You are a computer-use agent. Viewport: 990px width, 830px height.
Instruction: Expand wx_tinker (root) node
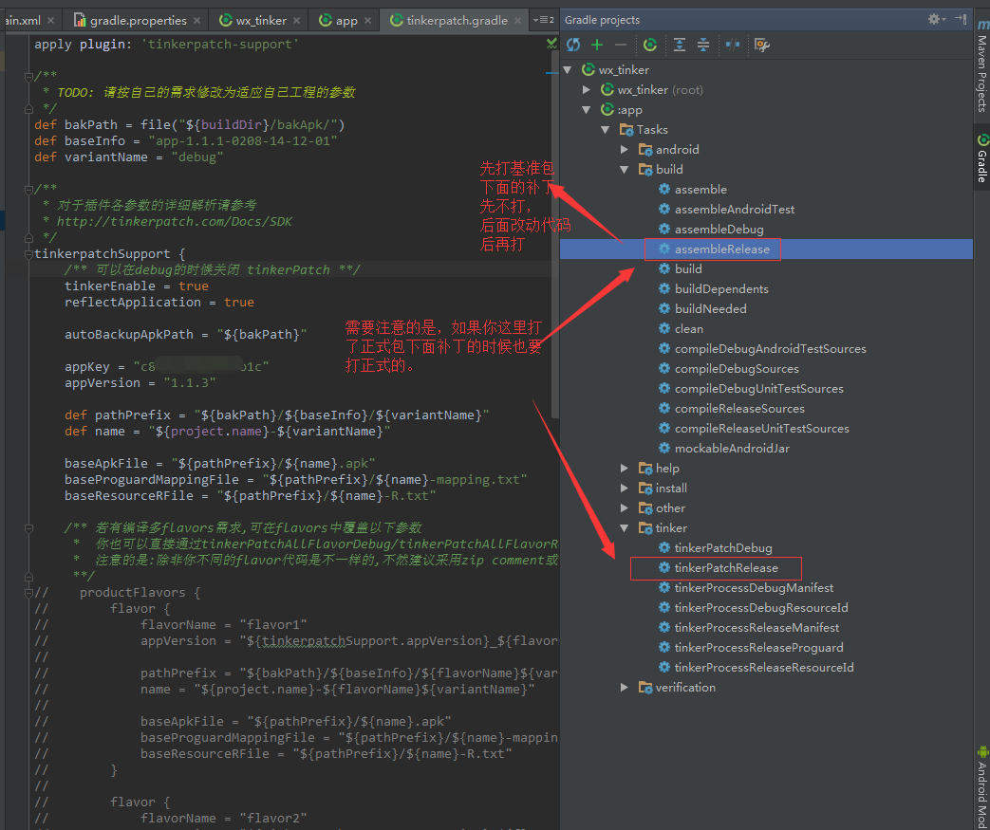pyautogui.click(x=587, y=89)
